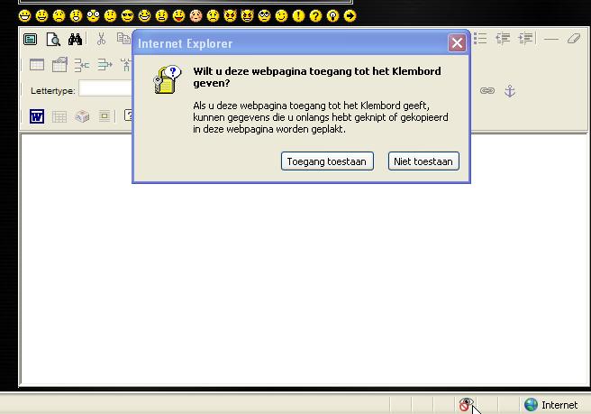
Task: Click the grey table grid icon beside Word icon
Action: [59, 116]
